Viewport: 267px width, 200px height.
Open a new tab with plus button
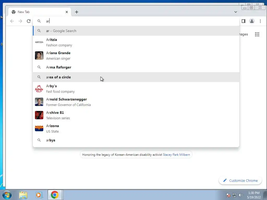[77, 12]
